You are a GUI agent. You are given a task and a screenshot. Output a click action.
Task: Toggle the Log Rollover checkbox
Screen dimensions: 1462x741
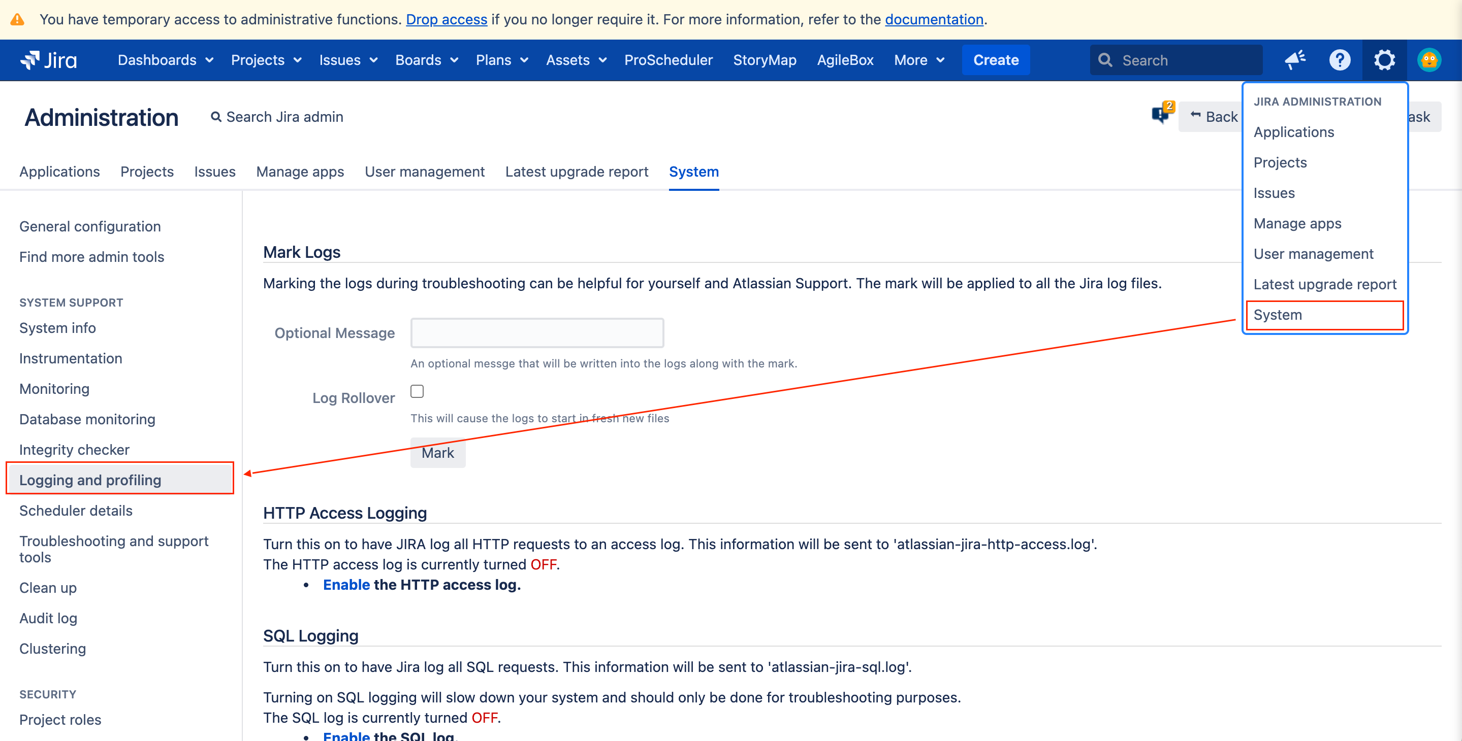tap(417, 391)
